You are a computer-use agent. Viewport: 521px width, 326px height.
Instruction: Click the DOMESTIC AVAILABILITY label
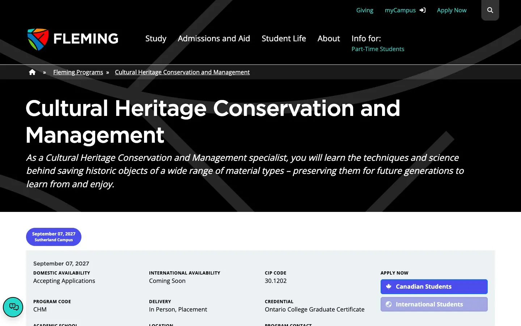[62, 273]
